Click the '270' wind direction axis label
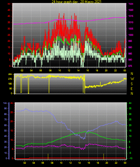 (10, 79)
